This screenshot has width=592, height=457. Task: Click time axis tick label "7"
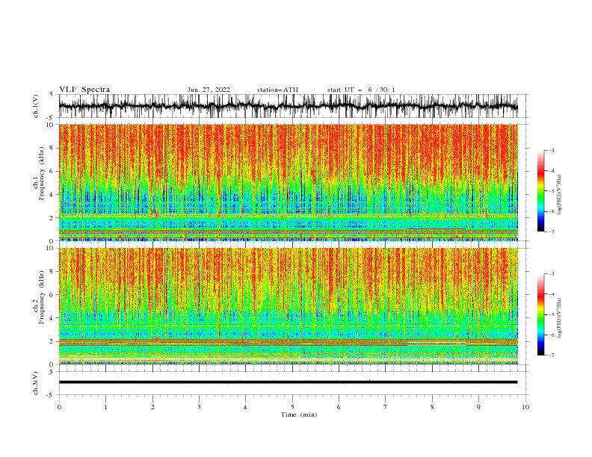tap(386, 407)
